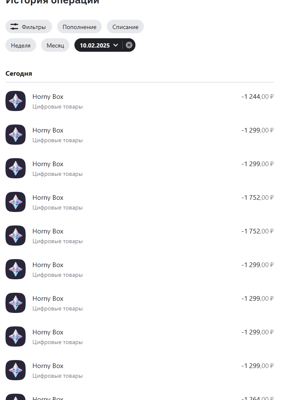
Task: Click icon of third -1 299,00 ₽ operation
Action: 16,269
